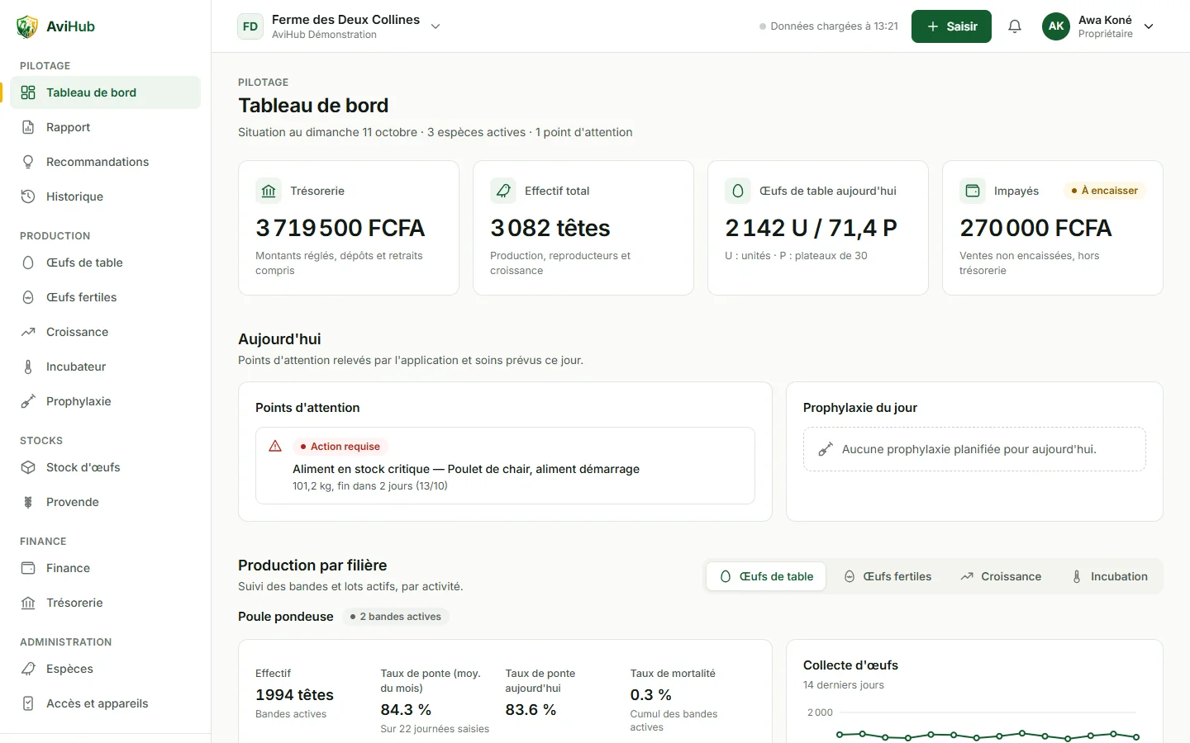Viewport: 1190px width, 743px height.
Task: Click the 270 000 FCFA unpaid amount
Action: pos(1035,228)
